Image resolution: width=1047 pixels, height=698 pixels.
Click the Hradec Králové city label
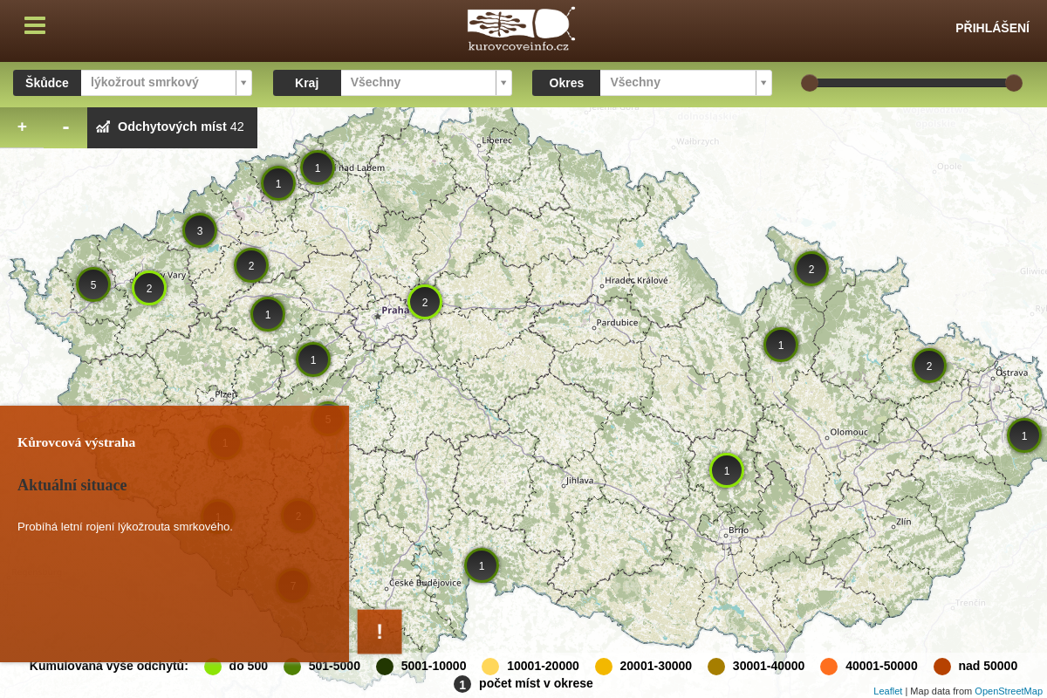(637, 280)
